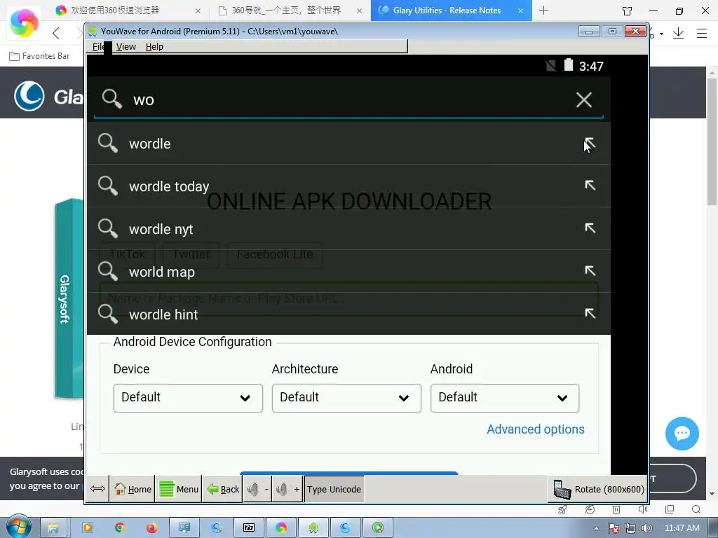Click the Glarysoft logo on the webpage

[29, 96]
